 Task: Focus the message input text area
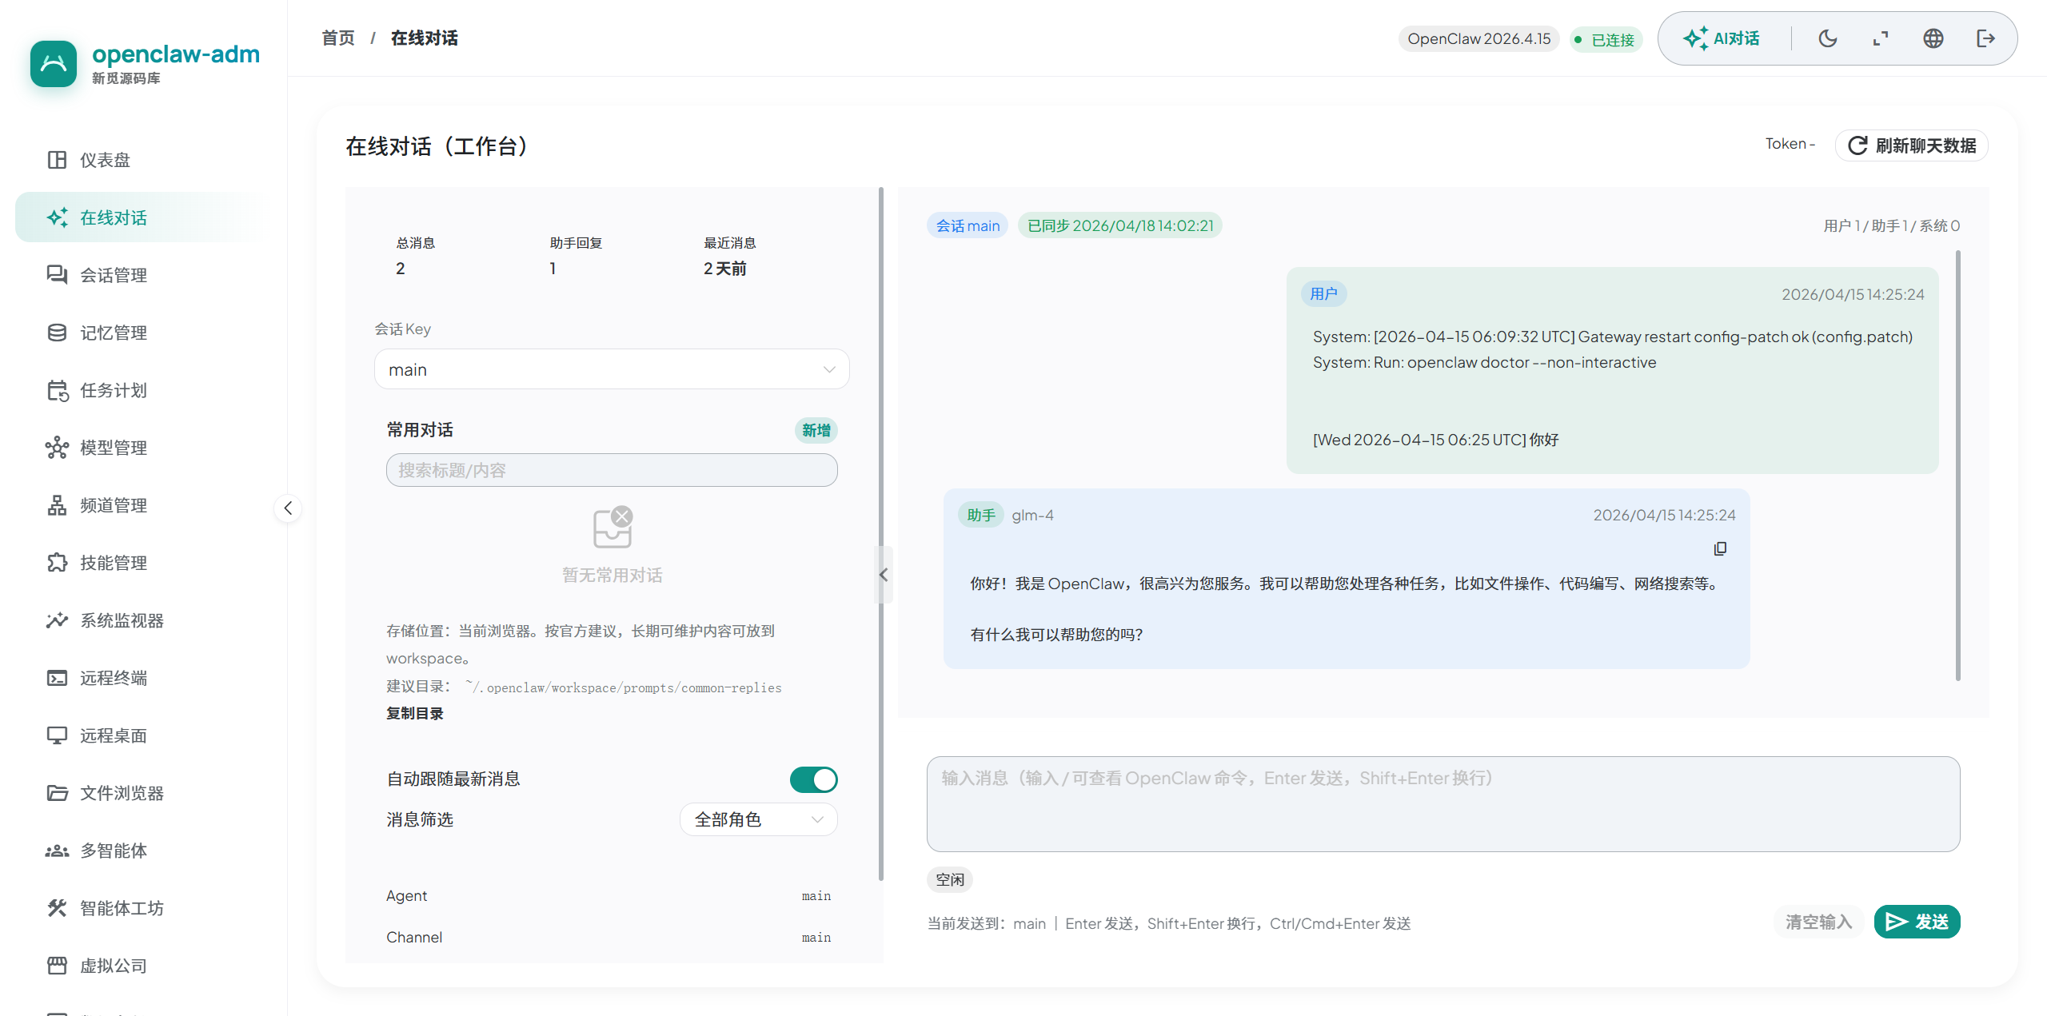pyautogui.click(x=1442, y=803)
